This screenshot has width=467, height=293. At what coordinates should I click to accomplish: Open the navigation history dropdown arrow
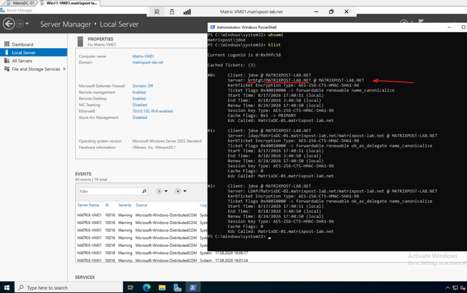[27, 24]
